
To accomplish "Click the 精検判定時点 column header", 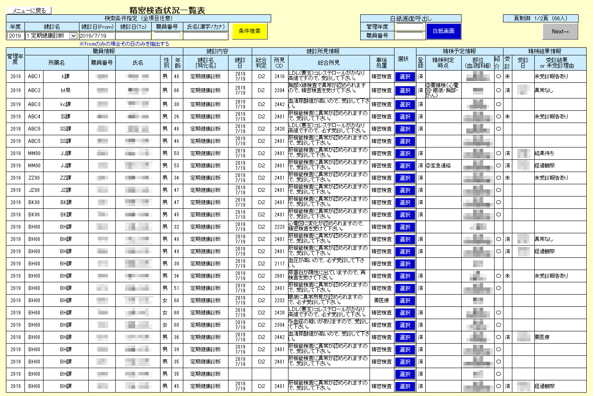I will coord(443,63).
